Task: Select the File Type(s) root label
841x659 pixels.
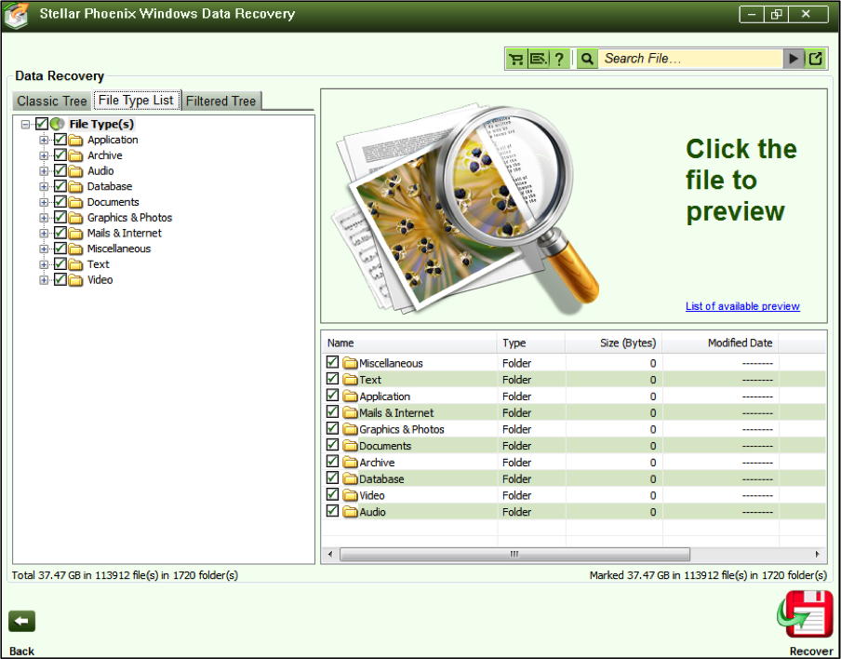Action: coord(101,124)
